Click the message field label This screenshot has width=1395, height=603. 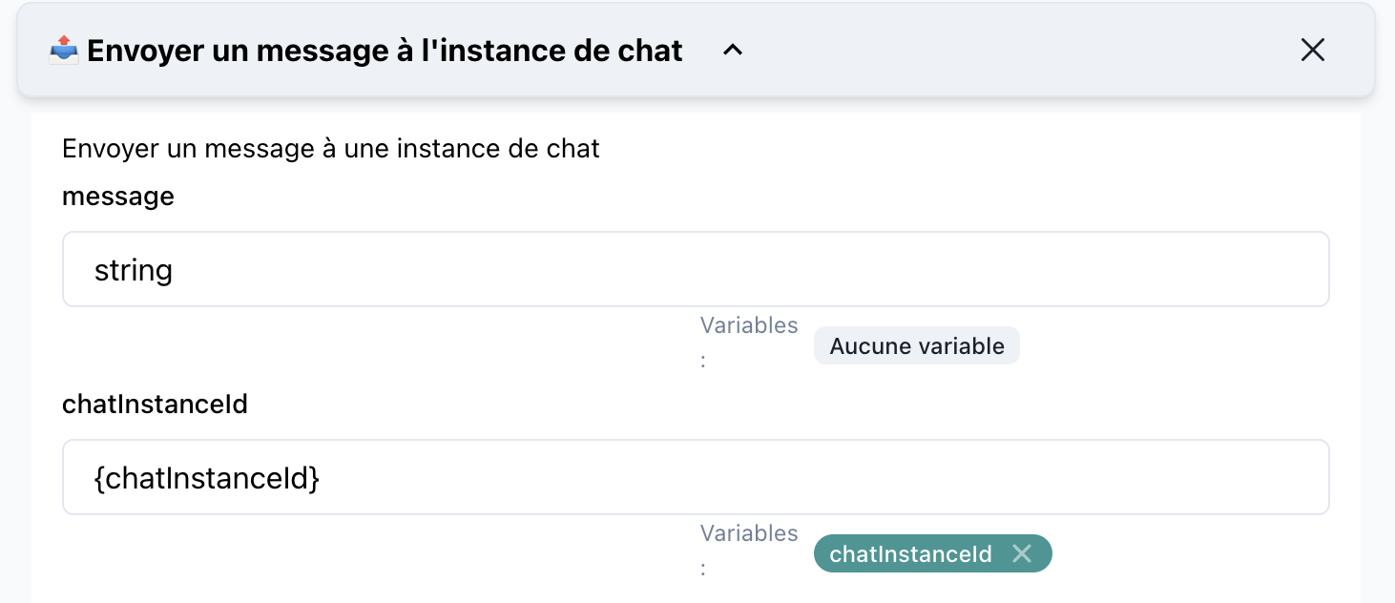[118, 197]
